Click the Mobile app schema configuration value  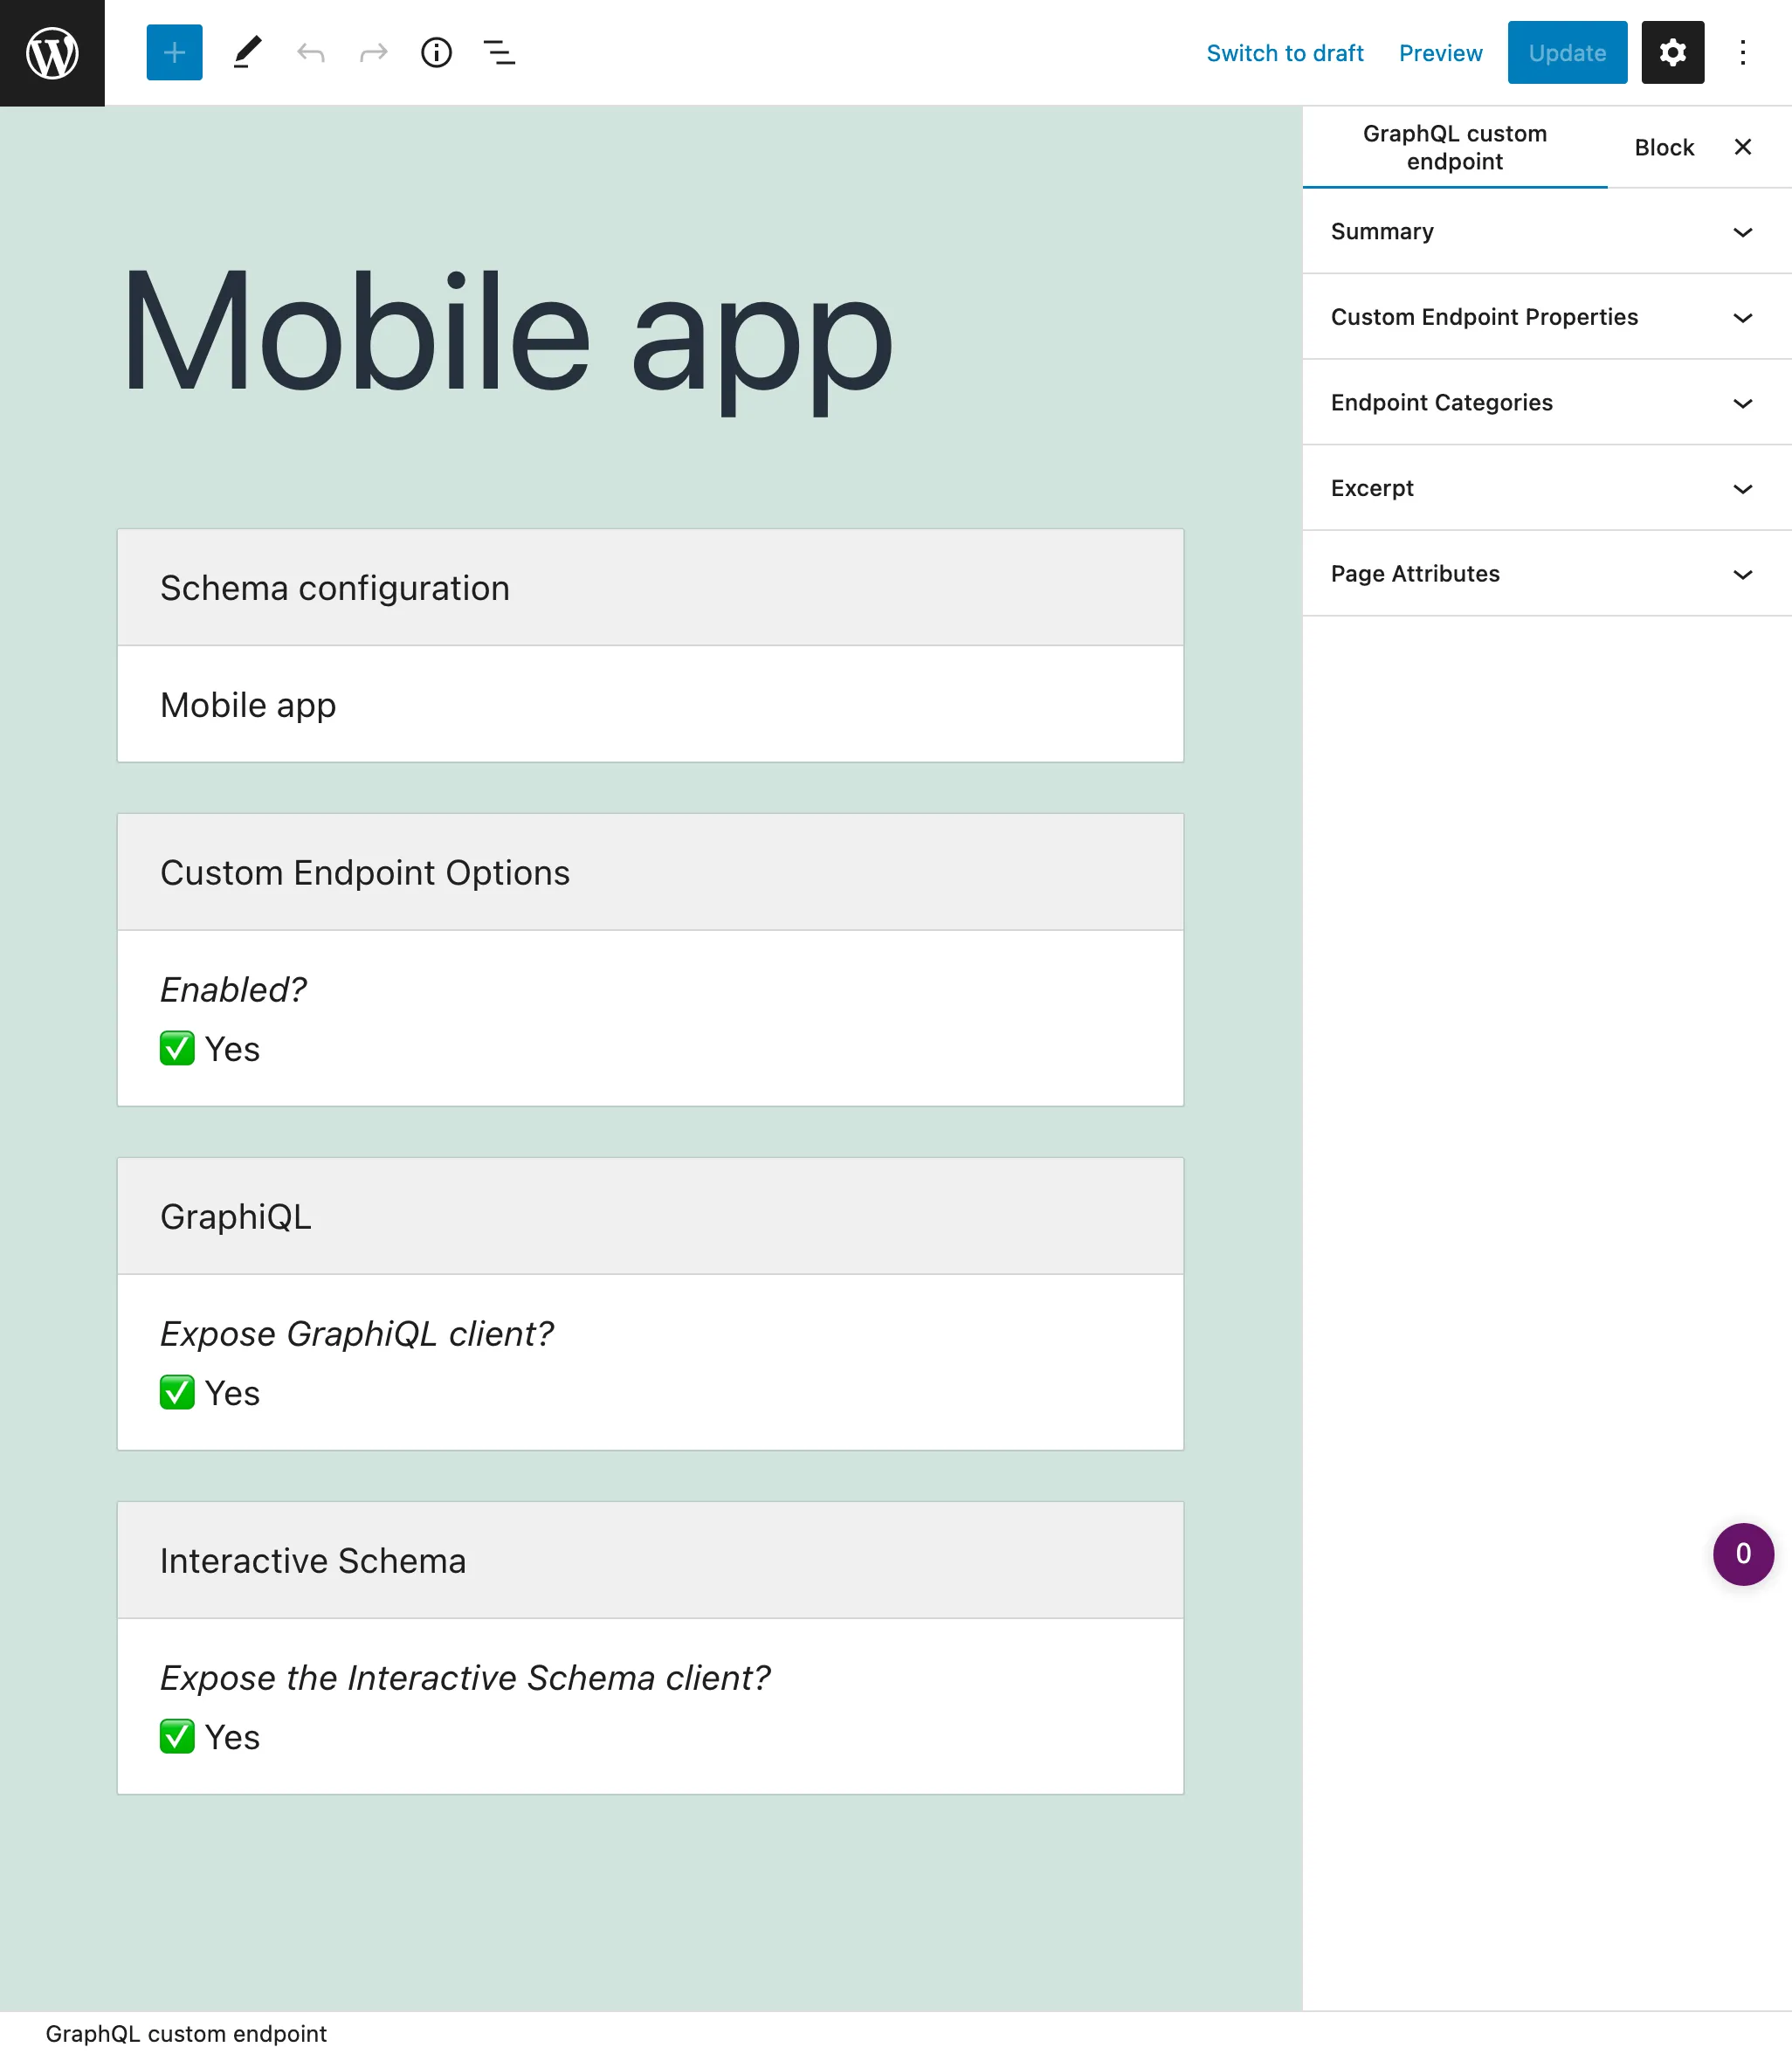click(248, 705)
